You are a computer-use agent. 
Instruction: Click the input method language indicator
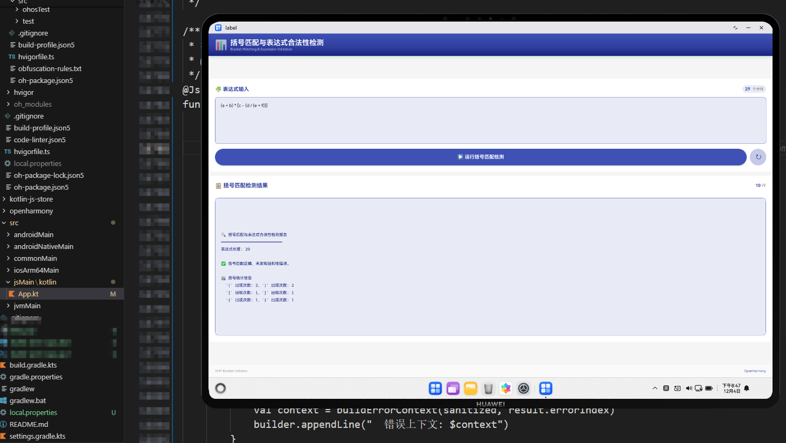[666, 388]
